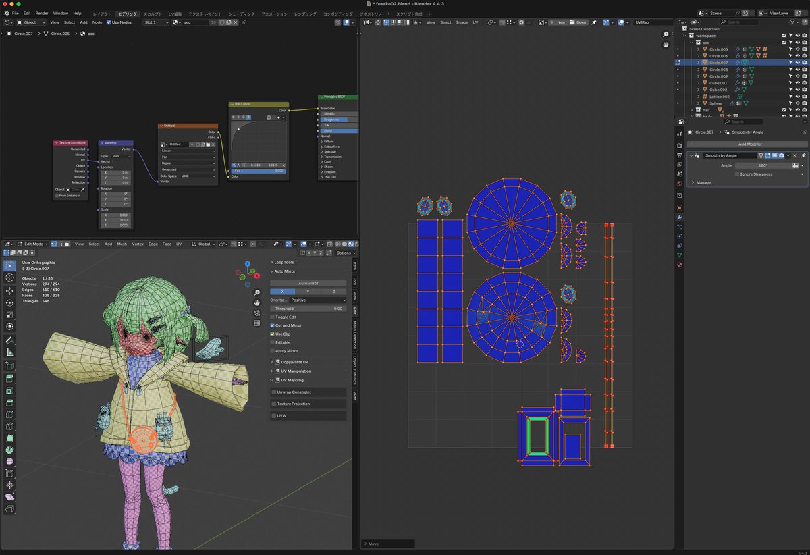
Task: Click the viewport pan hand icon
Action: click(x=257, y=303)
